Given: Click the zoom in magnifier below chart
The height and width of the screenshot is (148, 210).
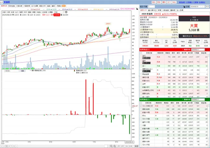Looking at the screenshot, I should pos(115,146).
